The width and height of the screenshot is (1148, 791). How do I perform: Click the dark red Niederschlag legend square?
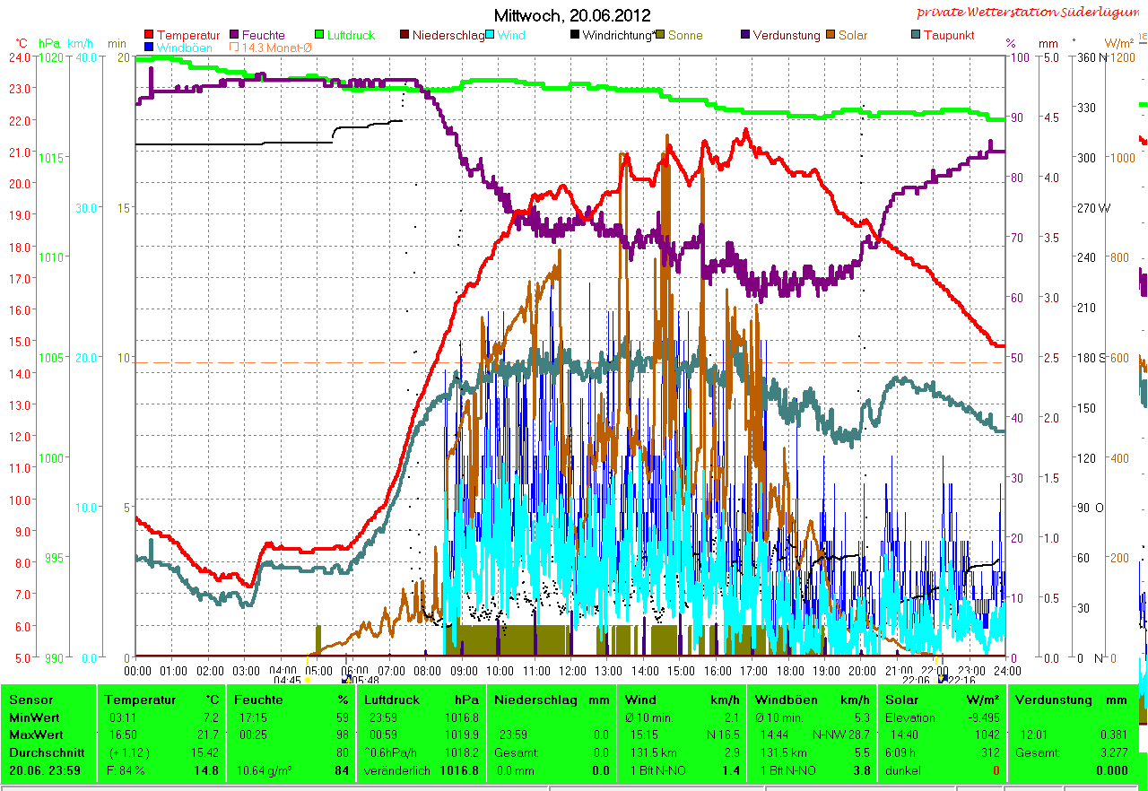pyautogui.click(x=404, y=35)
